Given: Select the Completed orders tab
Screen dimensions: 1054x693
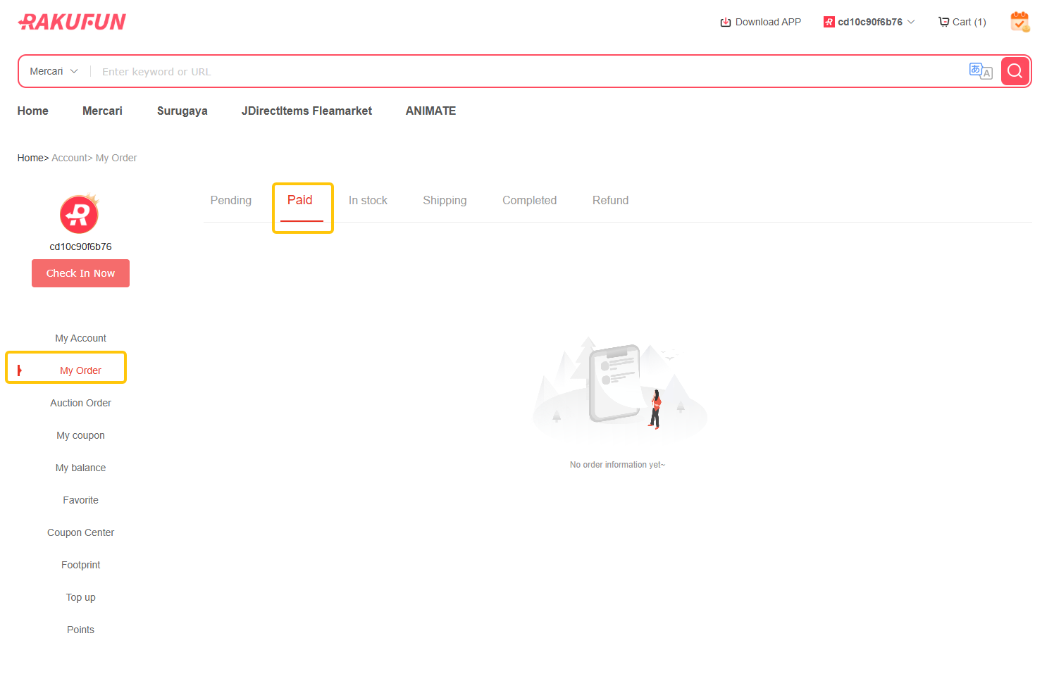Looking at the screenshot, I should (529, 201).
